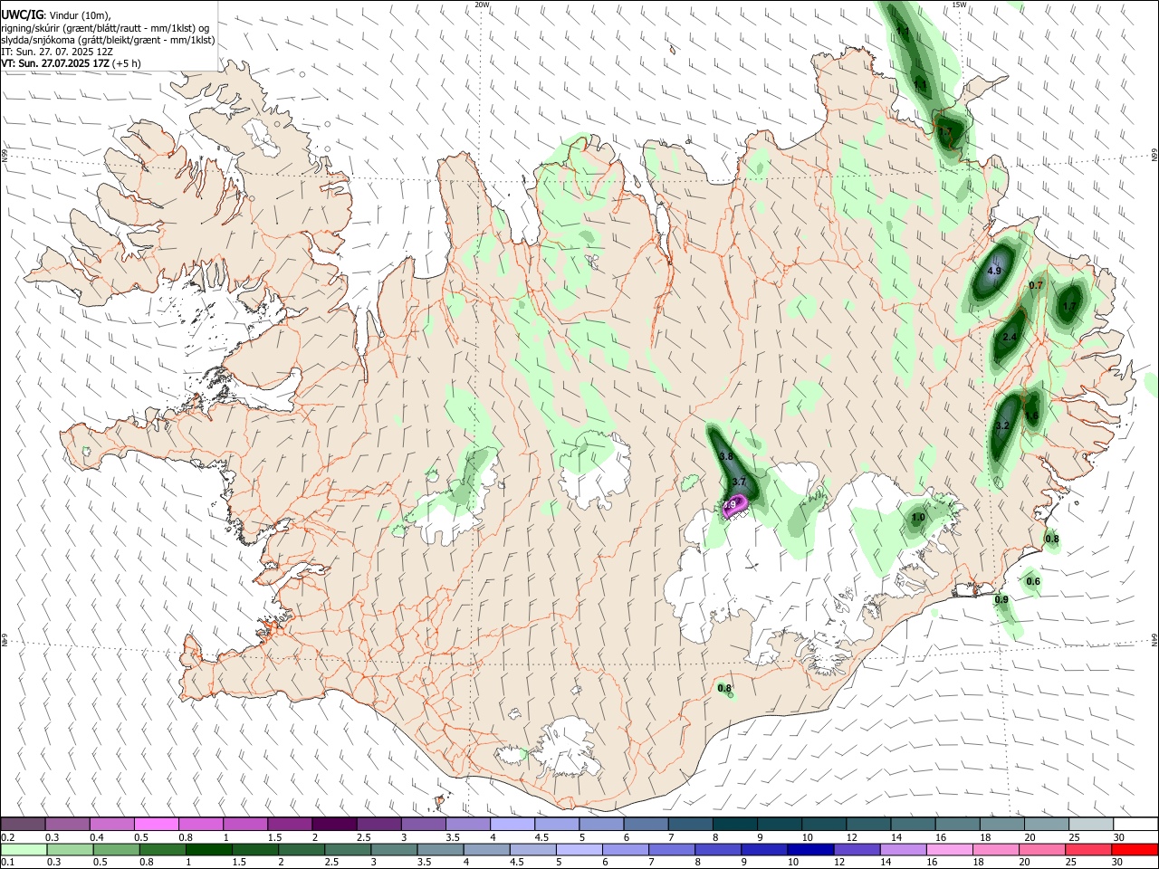Select the white swatch ending the snow scale
The height and width of the screenshot is (869, 1159).
(1135, 824)
